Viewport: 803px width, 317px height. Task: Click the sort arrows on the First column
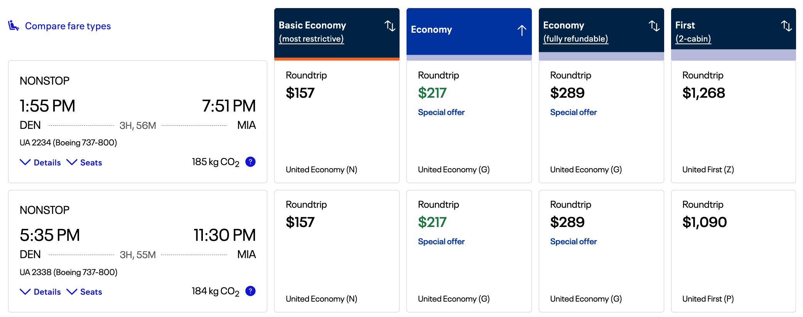pyautogui.click(x=786, y=26)
